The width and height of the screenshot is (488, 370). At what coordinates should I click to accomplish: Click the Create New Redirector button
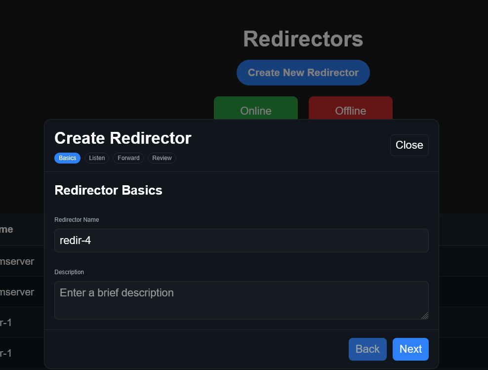click(x=303, y=73)
